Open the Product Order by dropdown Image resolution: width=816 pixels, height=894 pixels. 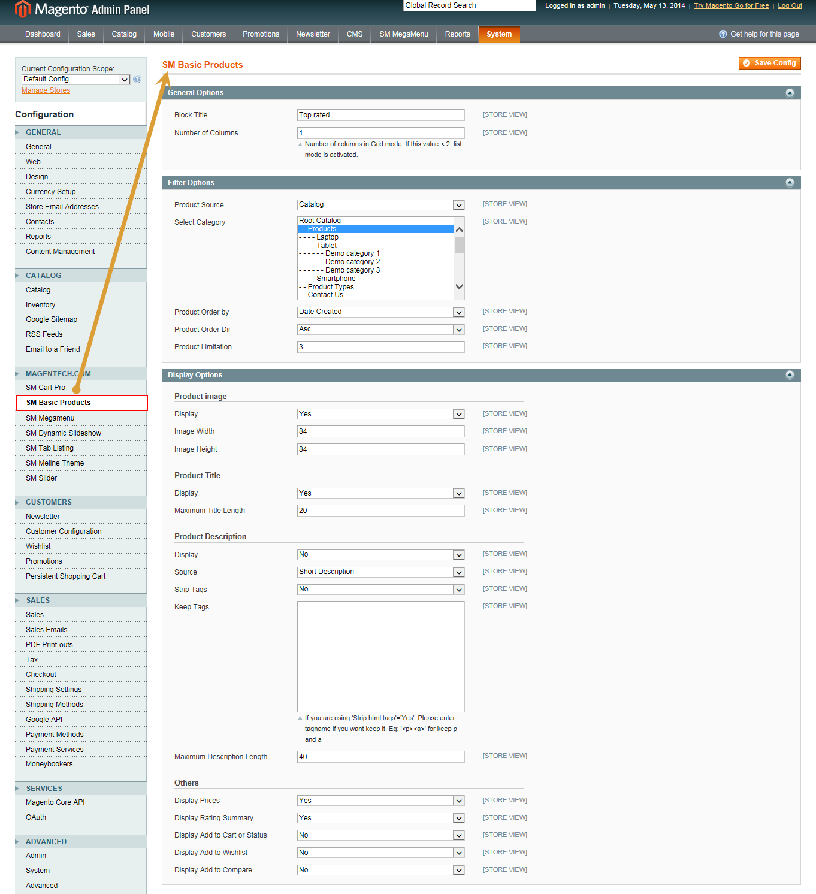pos(380,312)
